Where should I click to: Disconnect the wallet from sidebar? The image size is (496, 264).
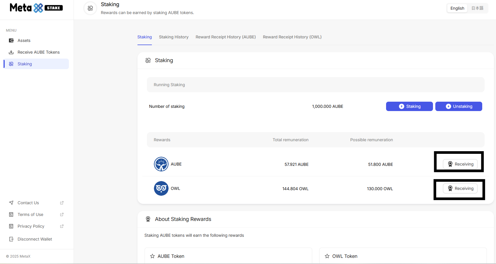(35, 239)
